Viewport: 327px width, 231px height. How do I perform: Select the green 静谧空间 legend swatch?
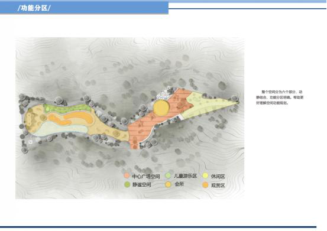[x=127, y=184]
